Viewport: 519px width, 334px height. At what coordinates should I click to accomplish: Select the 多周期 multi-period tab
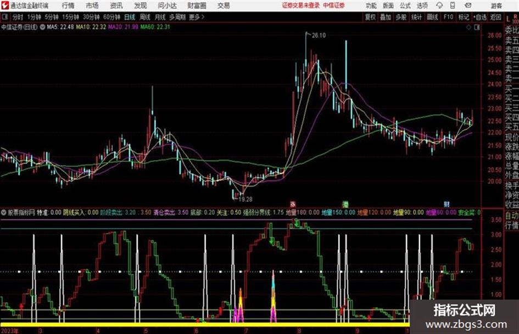(x=177, y=17)
